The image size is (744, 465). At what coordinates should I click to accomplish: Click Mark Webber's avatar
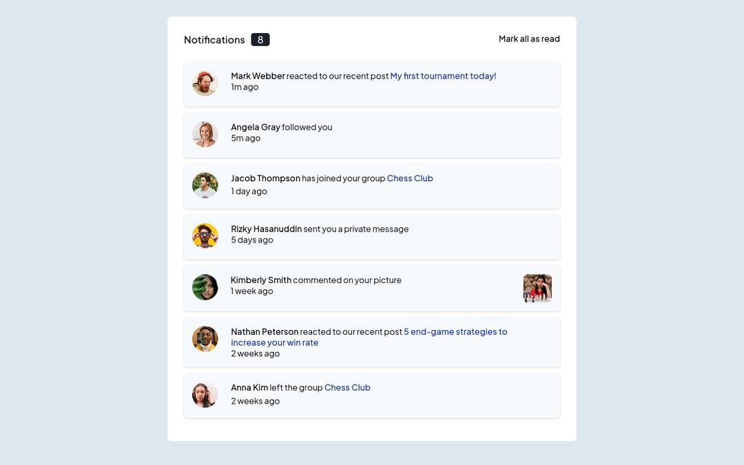pos(205,83)
